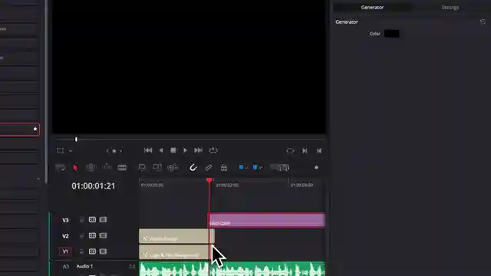Click the Replace Clip icon

click(x=173, y=168)
